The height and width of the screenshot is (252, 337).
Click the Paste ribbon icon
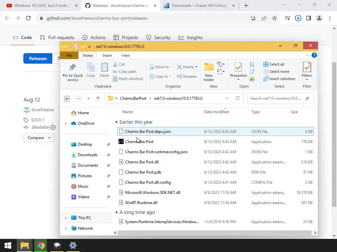click(x=104, y=67)
